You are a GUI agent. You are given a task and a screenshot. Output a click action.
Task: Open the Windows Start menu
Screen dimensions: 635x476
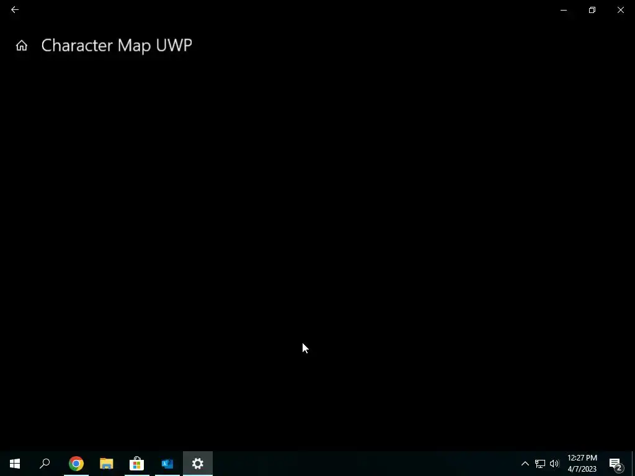15,464
